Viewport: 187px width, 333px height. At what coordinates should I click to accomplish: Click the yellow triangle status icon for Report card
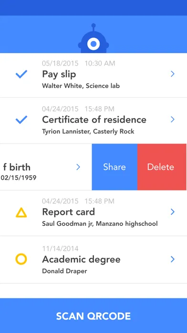coord(21,212)
